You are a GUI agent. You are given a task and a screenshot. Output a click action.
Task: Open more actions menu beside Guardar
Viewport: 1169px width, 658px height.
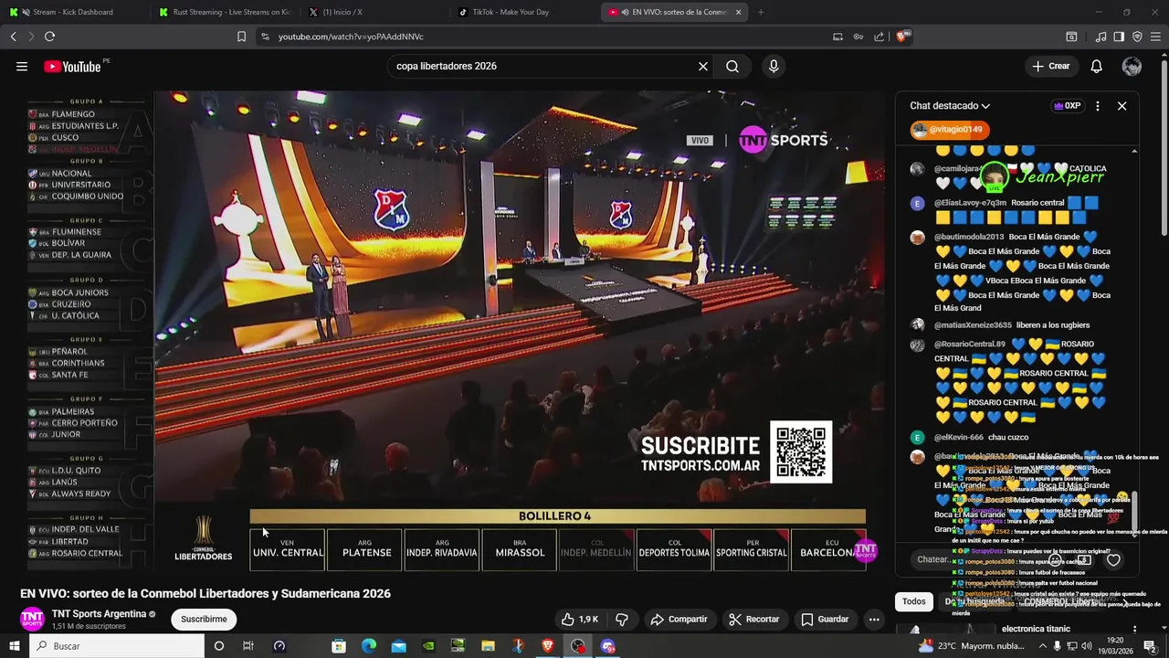[874, 619]
